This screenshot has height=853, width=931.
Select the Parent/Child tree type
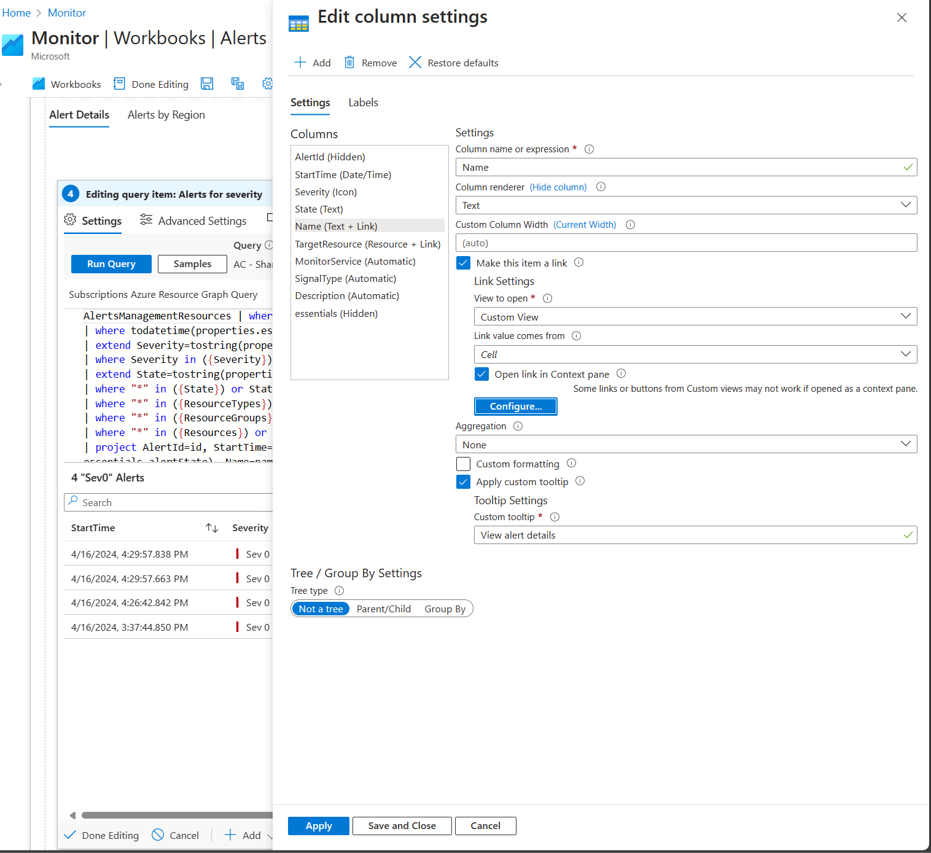pos(384,609)
